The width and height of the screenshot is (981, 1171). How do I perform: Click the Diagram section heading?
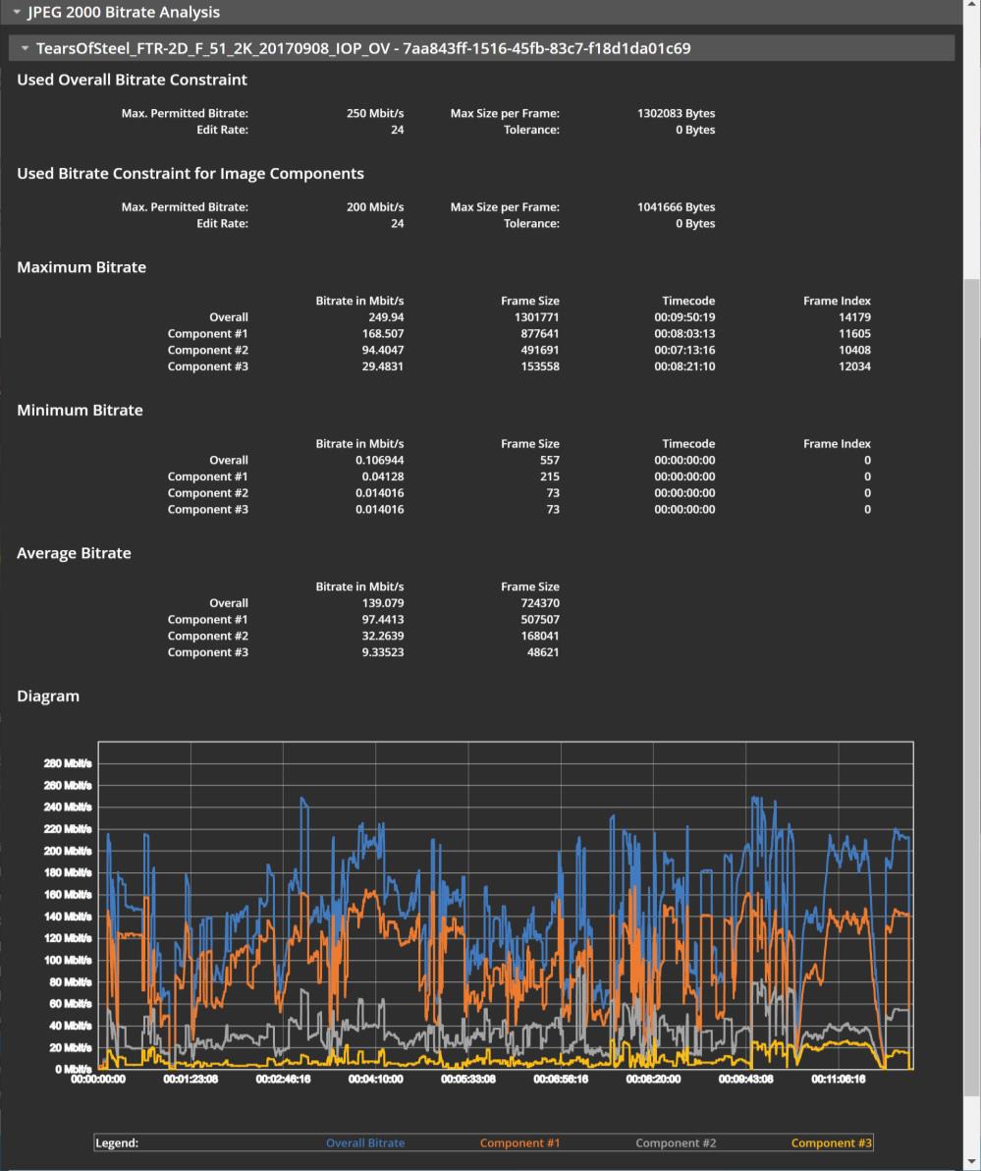coord(48,696)
